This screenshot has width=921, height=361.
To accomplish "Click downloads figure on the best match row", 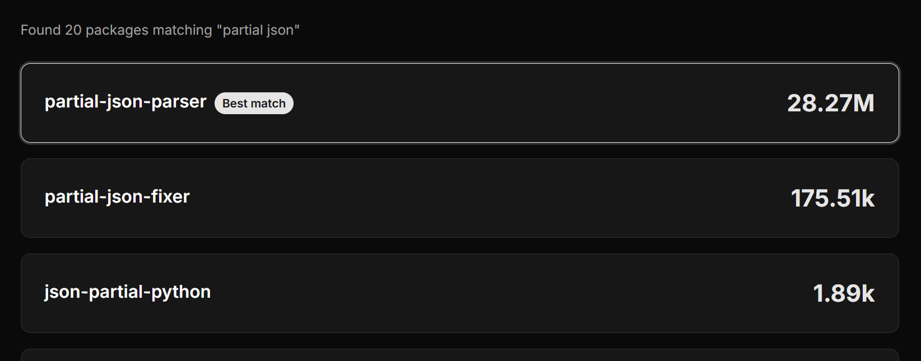I will tap(831, 102).
